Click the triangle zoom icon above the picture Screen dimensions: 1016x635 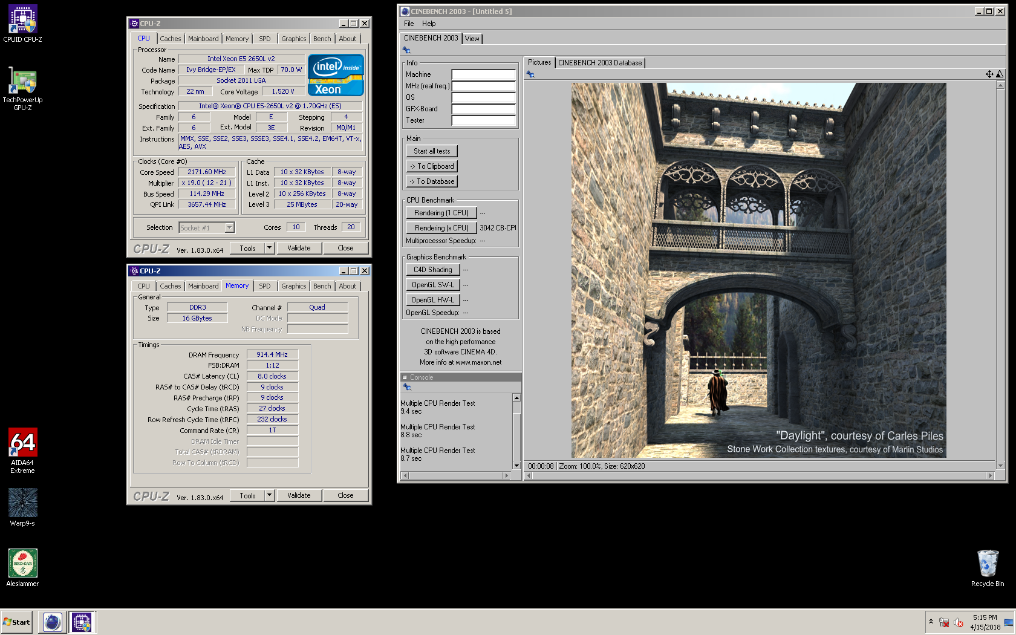coord(1000,74)
